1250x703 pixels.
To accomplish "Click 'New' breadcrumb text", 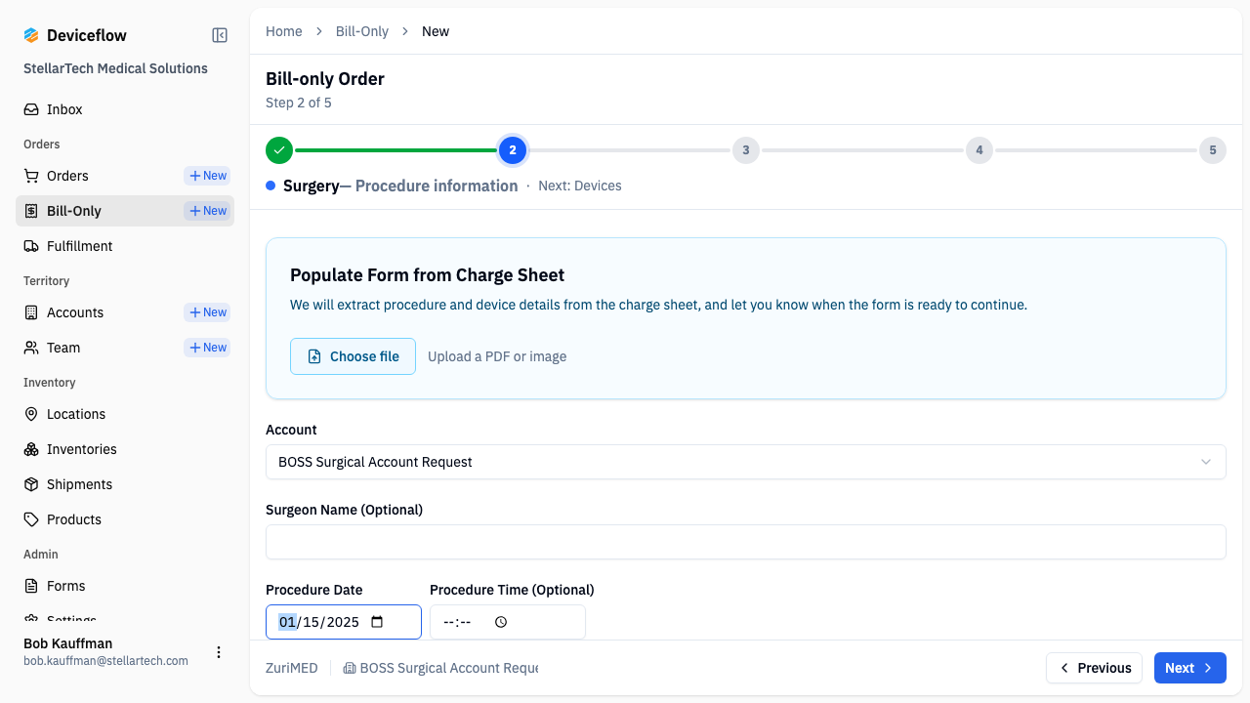I will [436, 31].
